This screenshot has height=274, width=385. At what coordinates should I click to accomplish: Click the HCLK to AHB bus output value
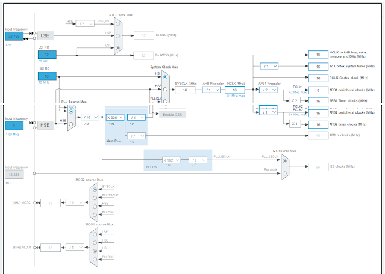318,55
